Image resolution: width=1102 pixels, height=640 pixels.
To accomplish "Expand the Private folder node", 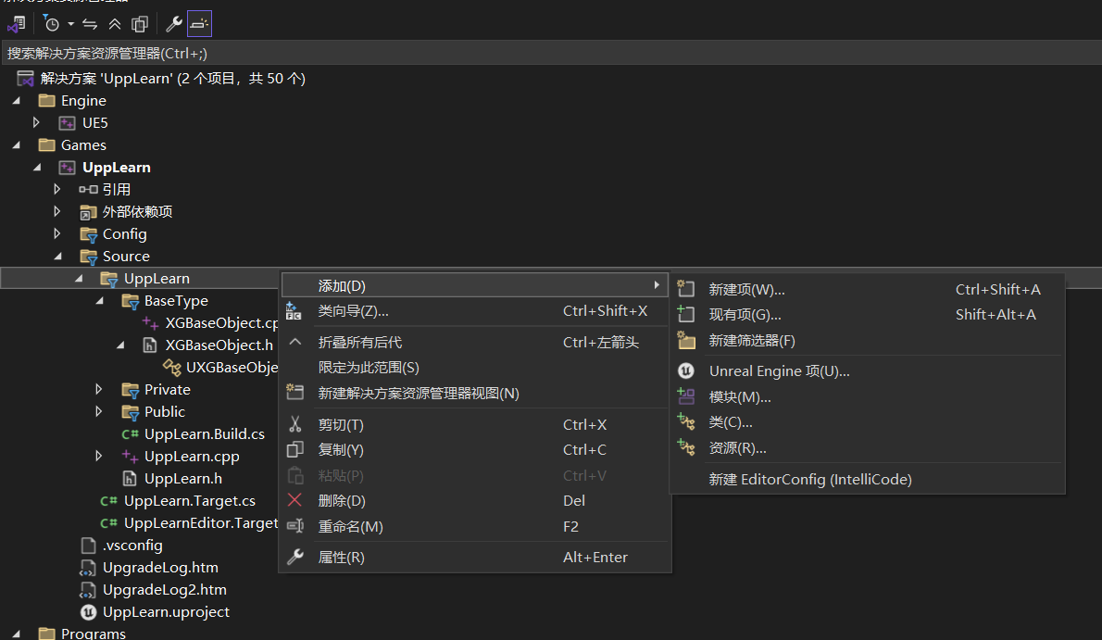I will point(98,389).
